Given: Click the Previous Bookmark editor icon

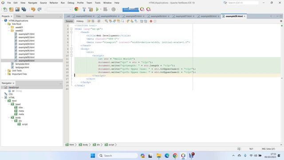Looking at the screenshot, I should point(128,21).
